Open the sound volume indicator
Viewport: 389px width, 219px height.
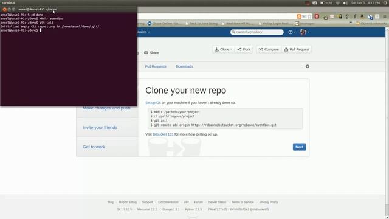[x=345, y=3]
